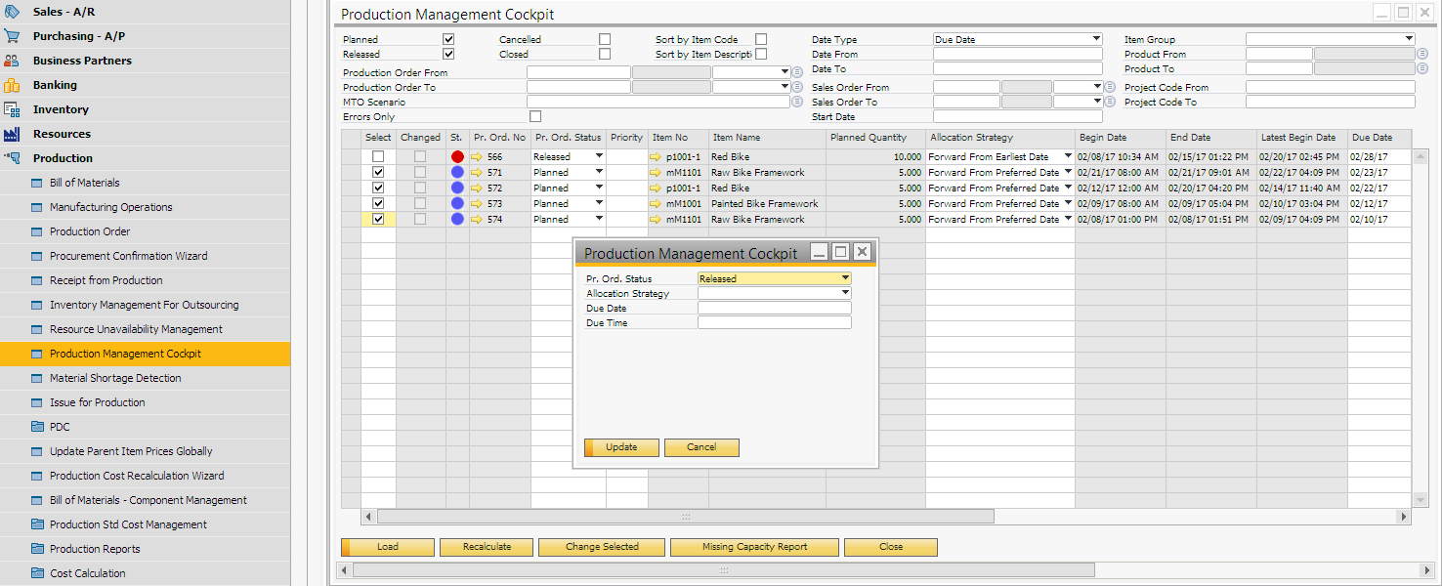
Task: Uncheck the Planned filter checkbox
Action: click(x=448, y=39)
